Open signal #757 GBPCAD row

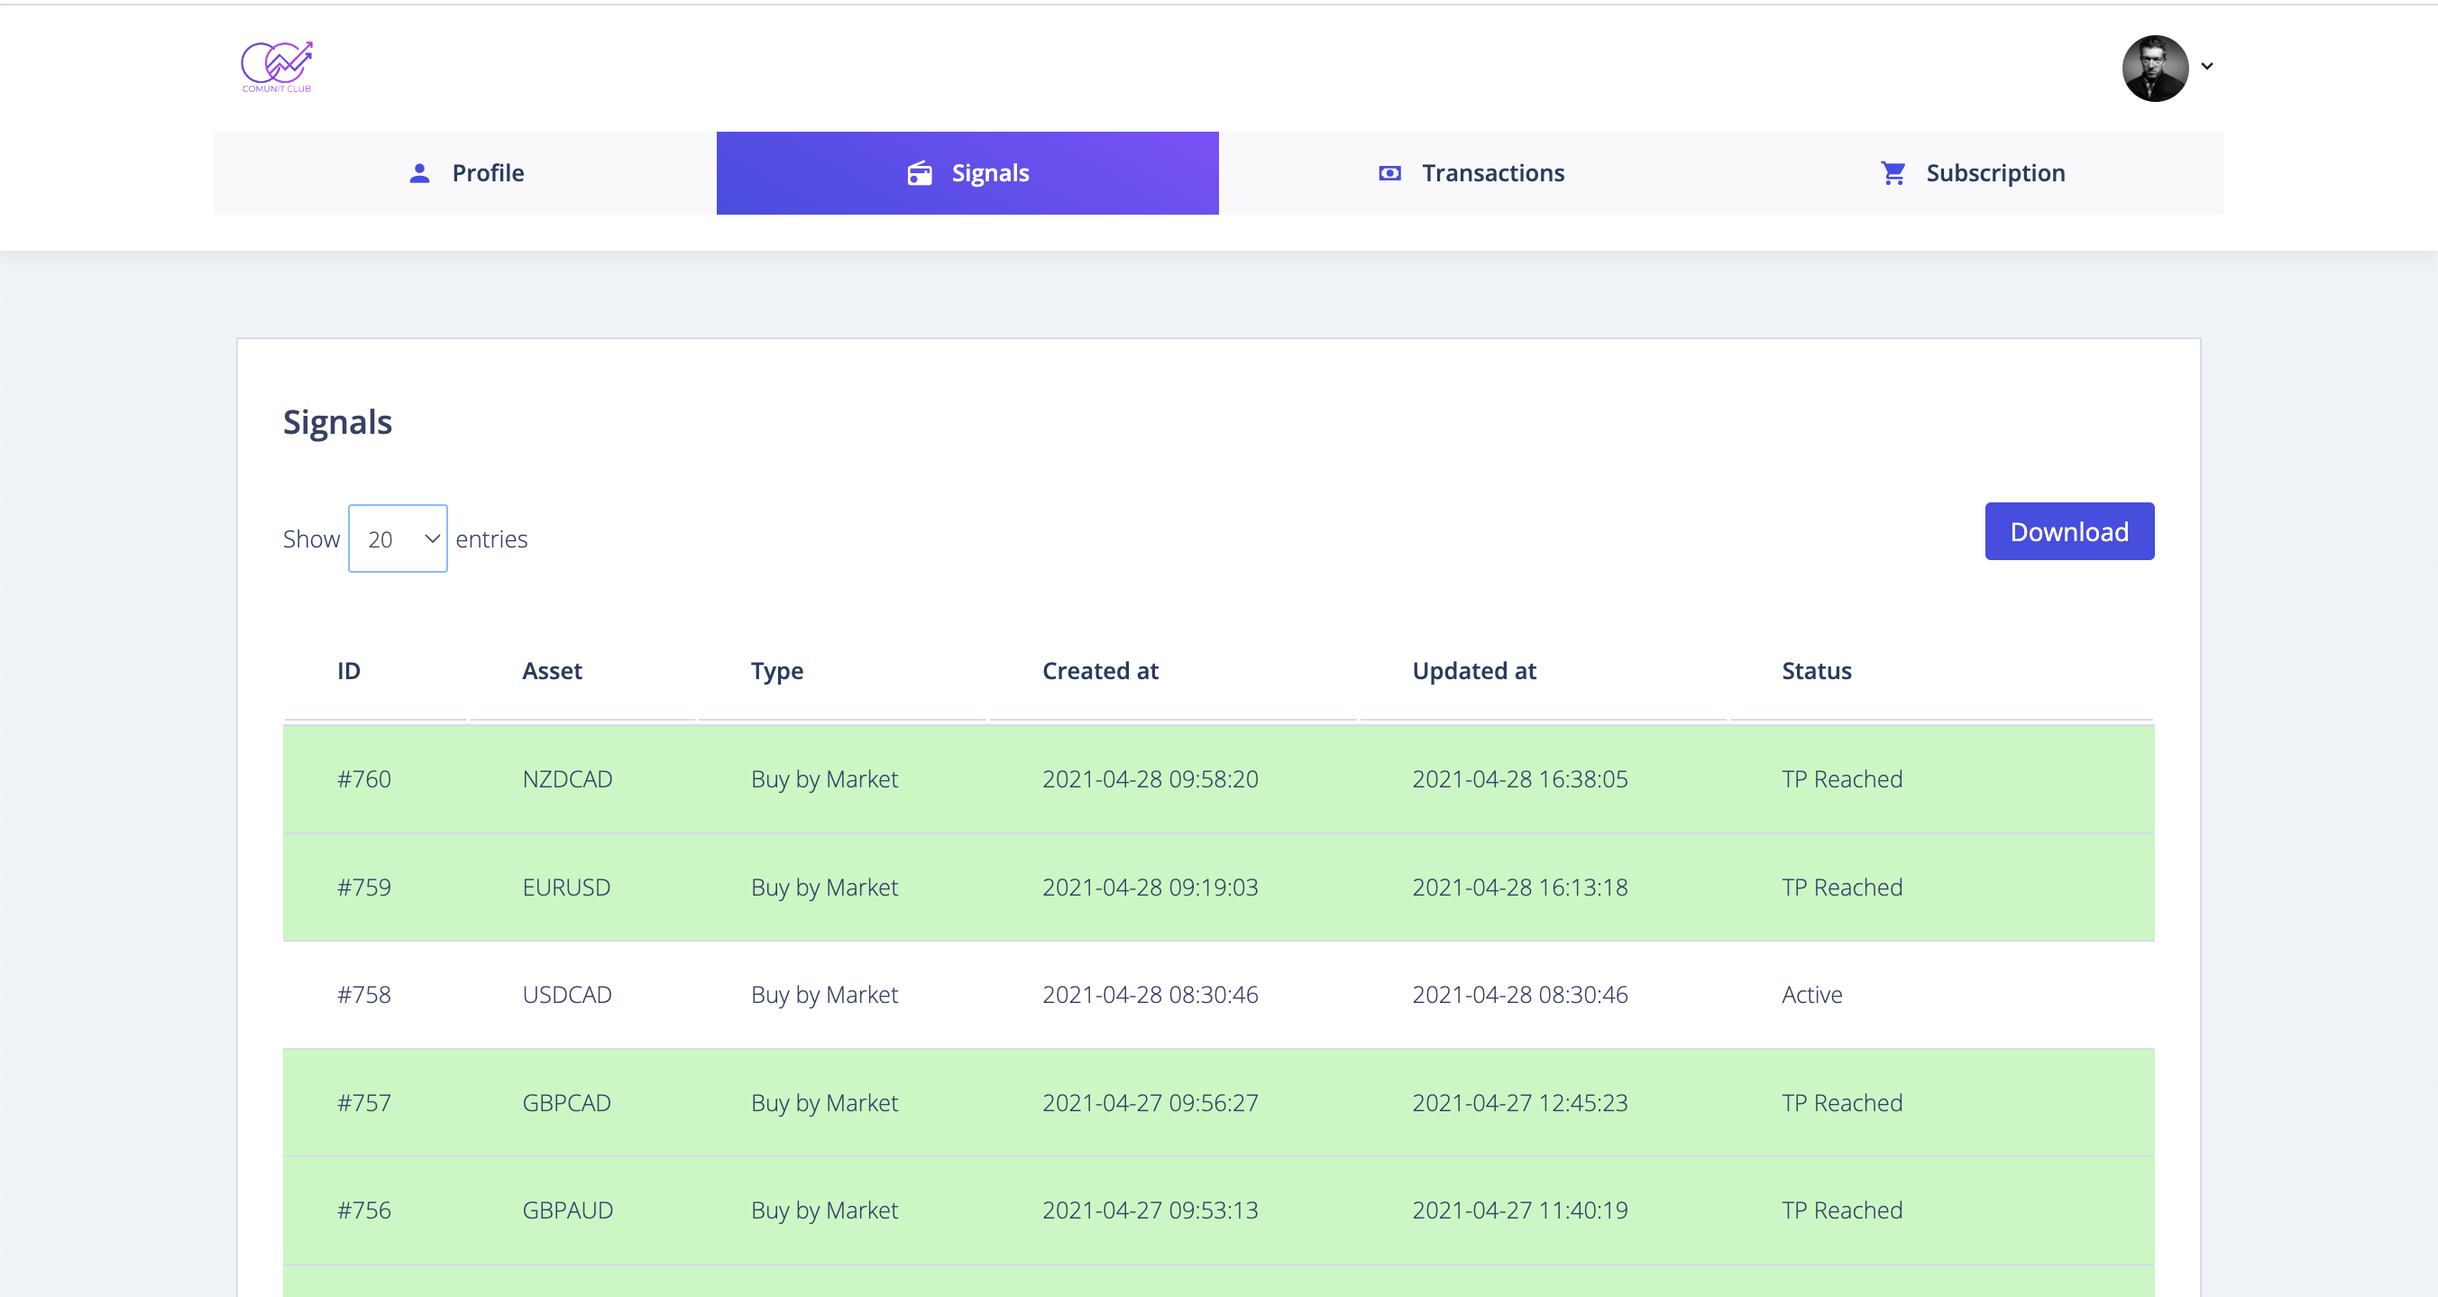[1218, 1103]
